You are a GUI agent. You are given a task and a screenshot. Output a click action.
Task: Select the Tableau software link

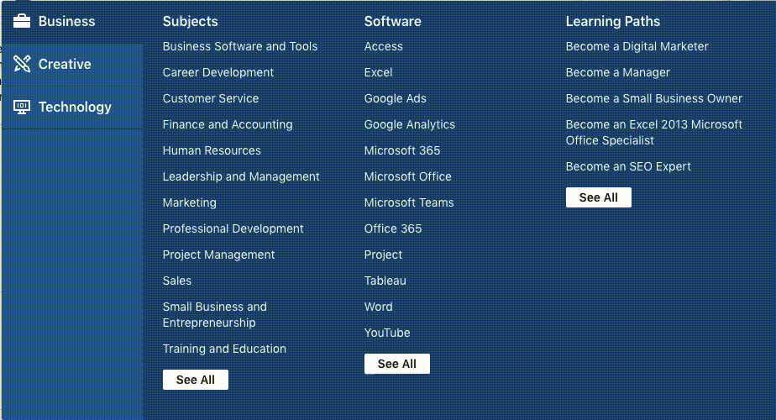point(385,281)
